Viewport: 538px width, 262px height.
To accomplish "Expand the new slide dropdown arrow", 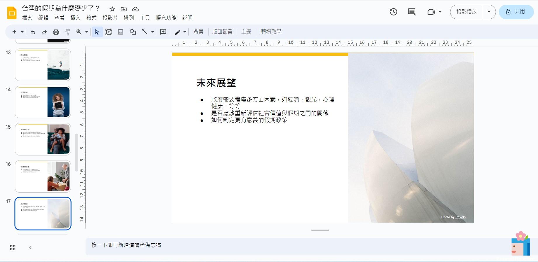I will tap(22, 32).
